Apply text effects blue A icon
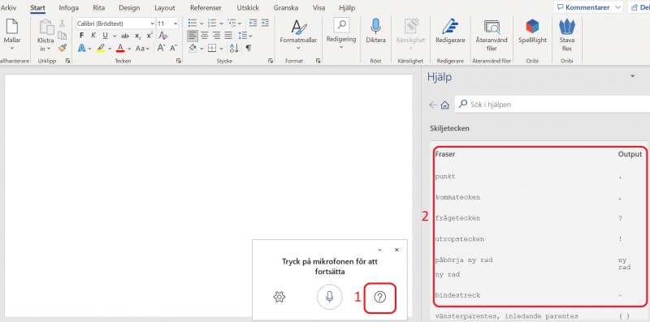The height and width of the screenshot is (322, 650). point(81,49)
